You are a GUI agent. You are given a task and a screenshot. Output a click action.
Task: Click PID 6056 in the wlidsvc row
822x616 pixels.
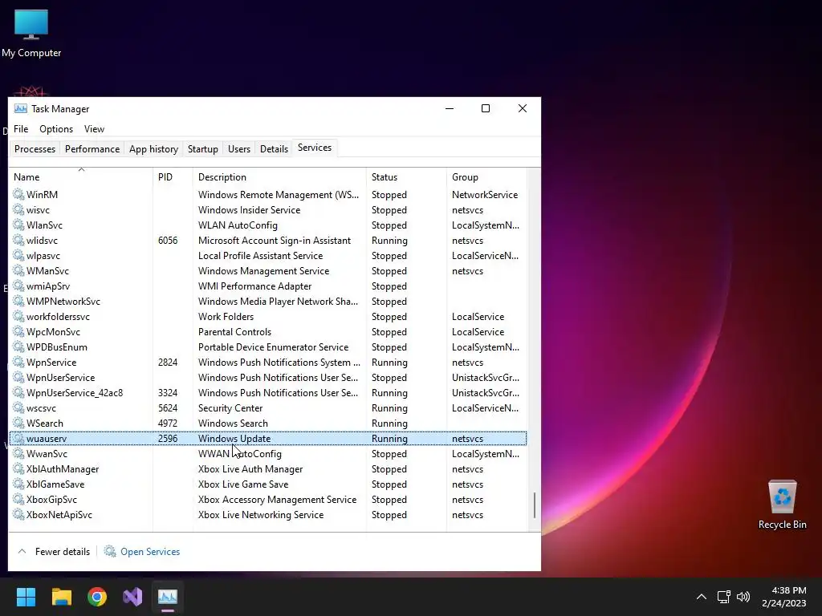pos(168,241)
